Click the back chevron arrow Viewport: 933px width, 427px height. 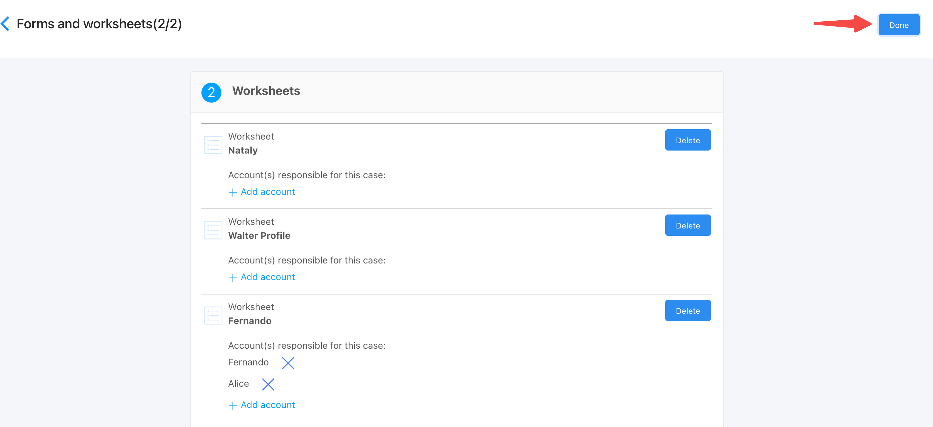(5, 24)
